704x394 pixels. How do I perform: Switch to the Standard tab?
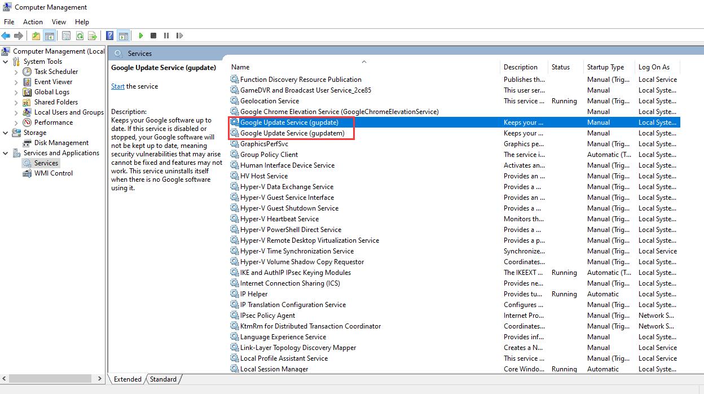click(x=163, y=379)
